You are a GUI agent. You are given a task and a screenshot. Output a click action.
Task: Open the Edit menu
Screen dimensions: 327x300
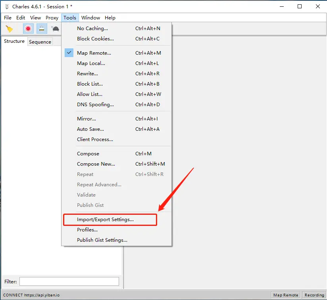coord(21,18)
